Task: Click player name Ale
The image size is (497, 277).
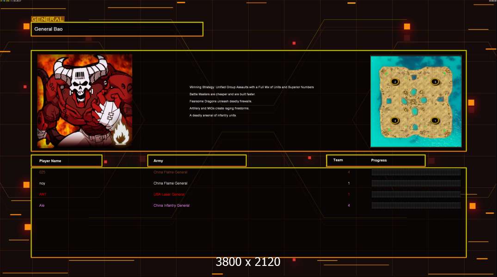Action: (42, 205)
